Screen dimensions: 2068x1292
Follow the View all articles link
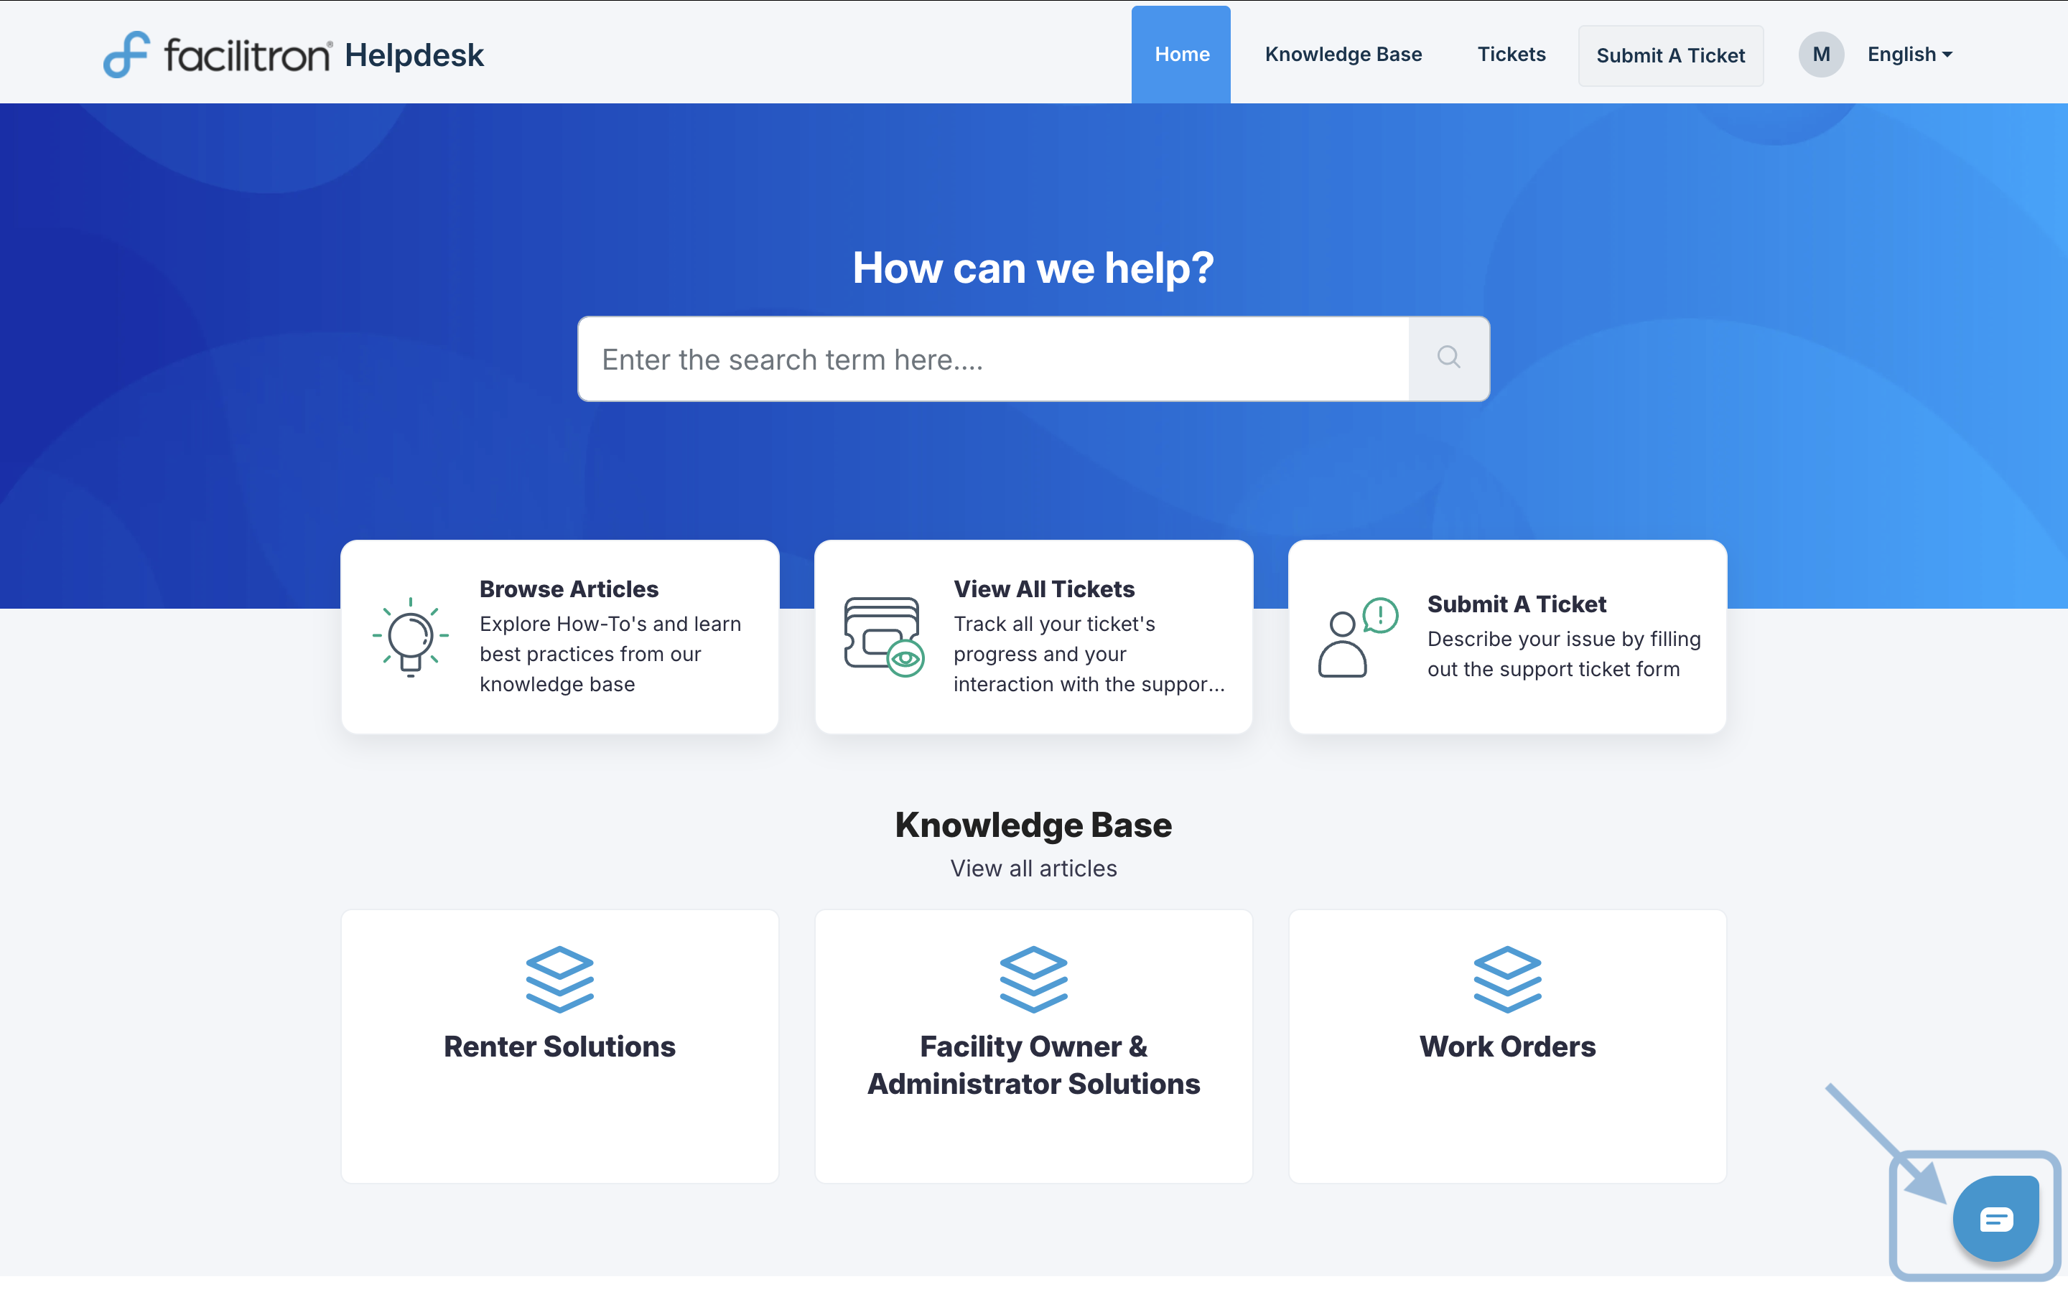click(1033, 869)
